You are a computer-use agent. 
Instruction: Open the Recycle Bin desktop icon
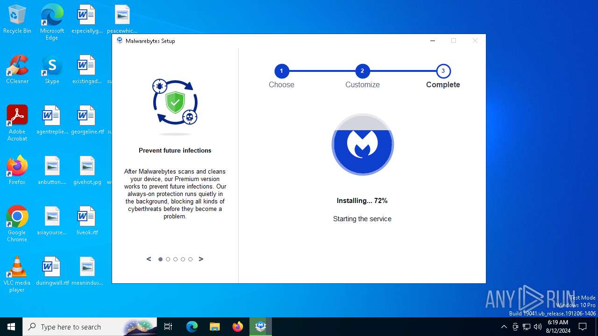[x=17, y=19]
